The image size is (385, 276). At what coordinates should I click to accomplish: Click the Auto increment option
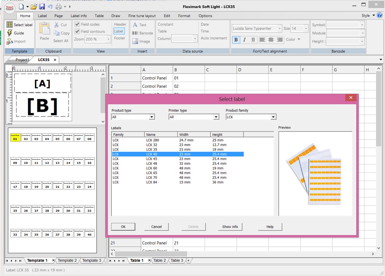(214, 38)
